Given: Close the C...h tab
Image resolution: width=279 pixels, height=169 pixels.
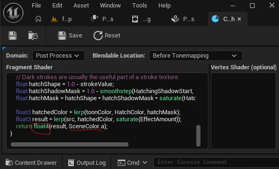Looking at the screenshot, I should click(x=239, y=19).
